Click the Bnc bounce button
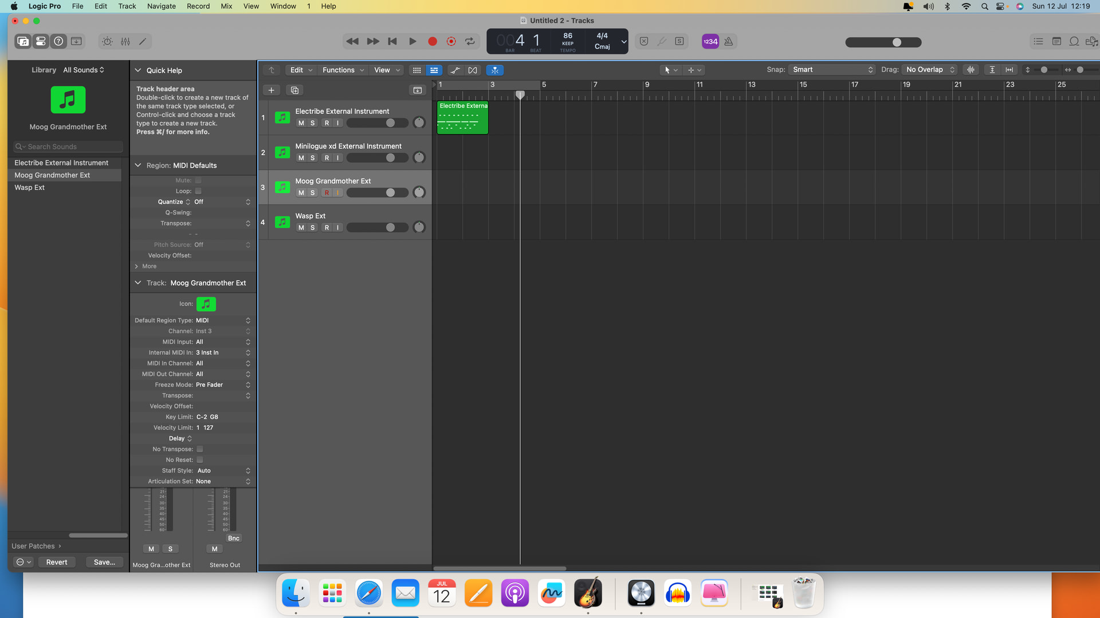The width and height of the screenshot is (1100, 618). [234, 538]
